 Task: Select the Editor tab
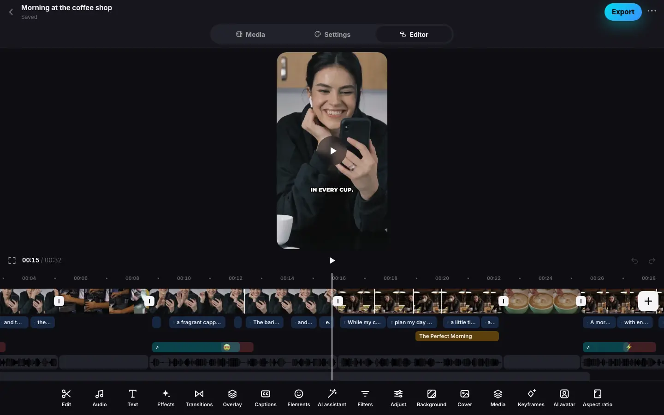pyautogui.click(x=414, y=35)
